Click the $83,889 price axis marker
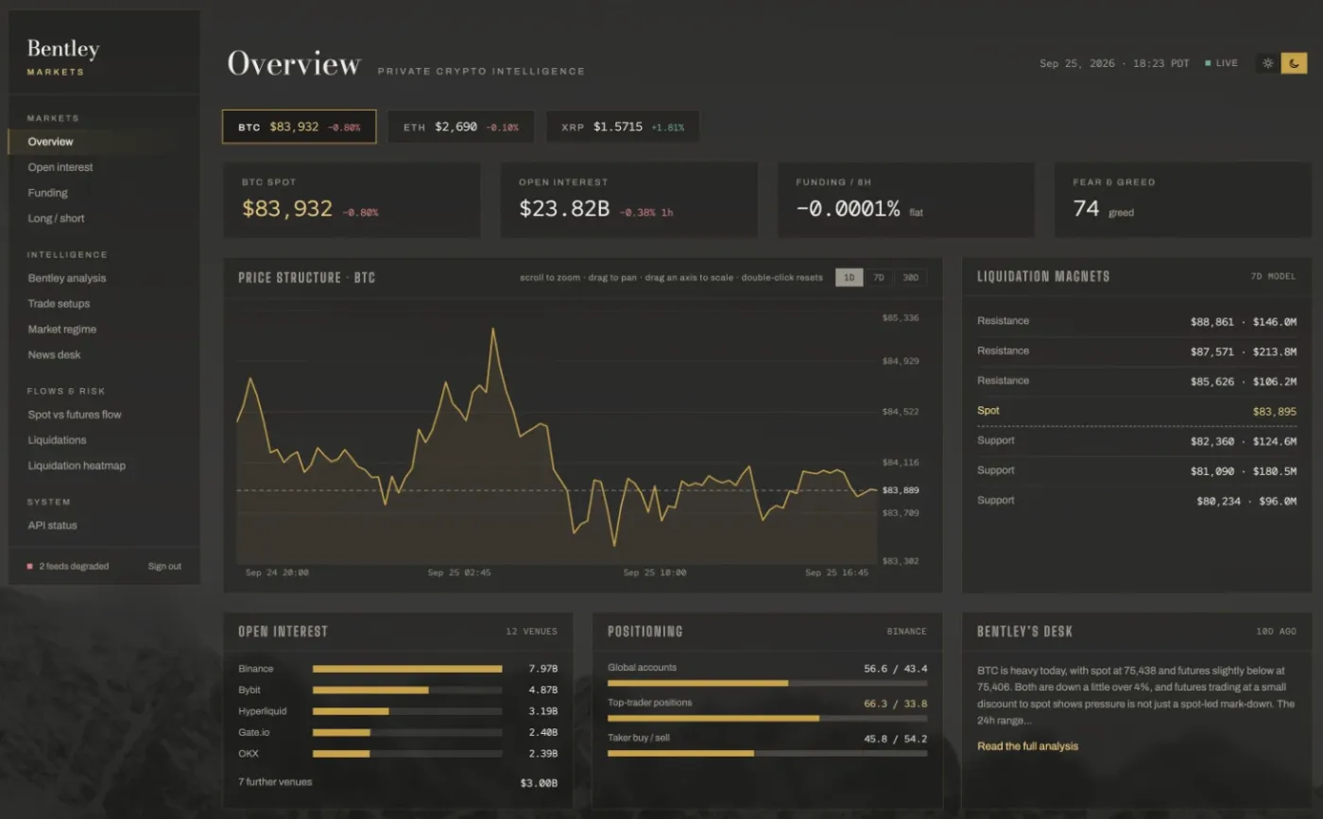The width and height of the screenshot is (1323, 819). [x=901, y=490]
